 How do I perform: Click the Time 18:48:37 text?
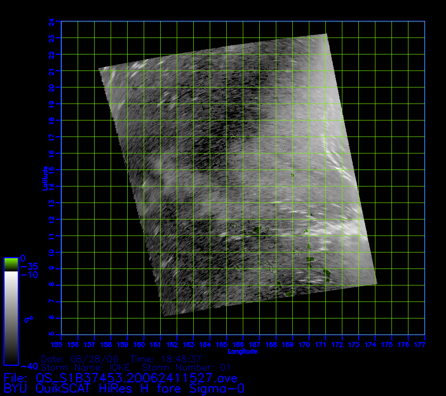(x=166, y=359)
